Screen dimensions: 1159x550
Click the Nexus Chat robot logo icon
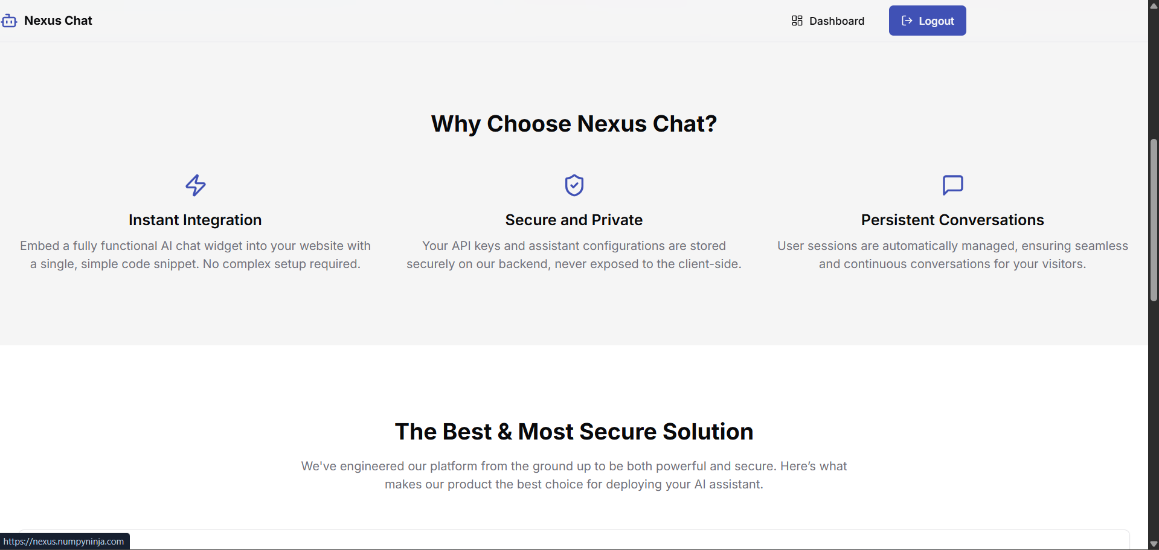[9, 21]
